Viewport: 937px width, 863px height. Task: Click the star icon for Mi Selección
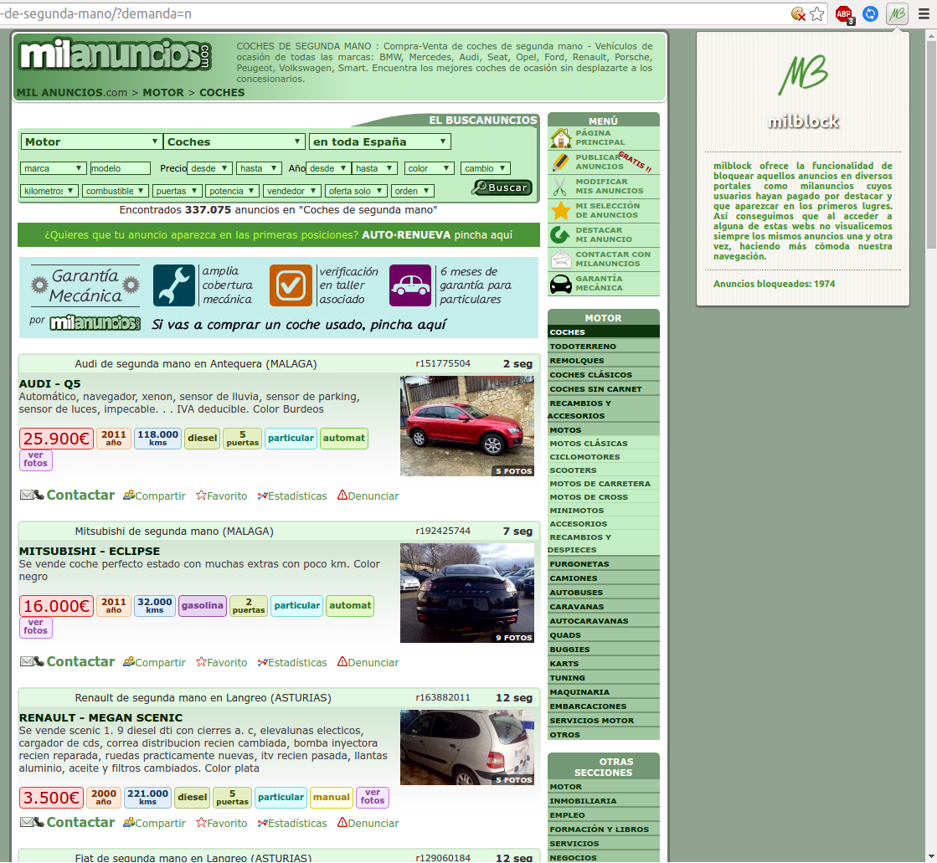coord(560,211)
